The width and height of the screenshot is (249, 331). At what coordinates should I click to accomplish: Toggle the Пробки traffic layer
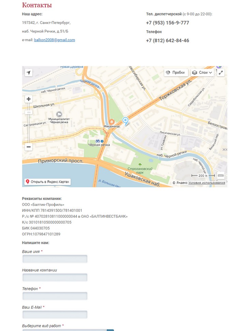tap(176, 72)
